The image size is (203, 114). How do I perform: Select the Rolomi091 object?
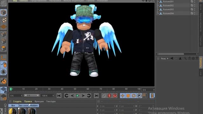(168, 2)
